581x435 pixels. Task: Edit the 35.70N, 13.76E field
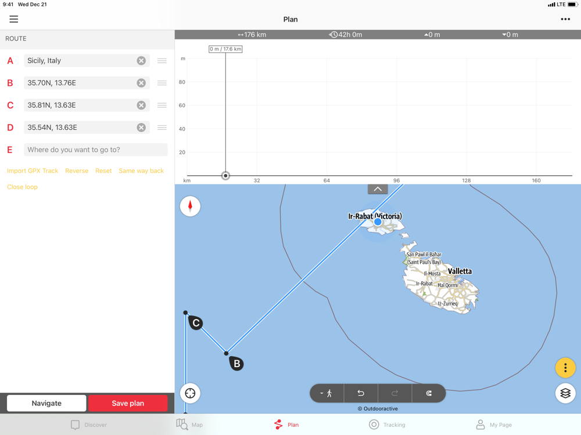tap(87, 83)
